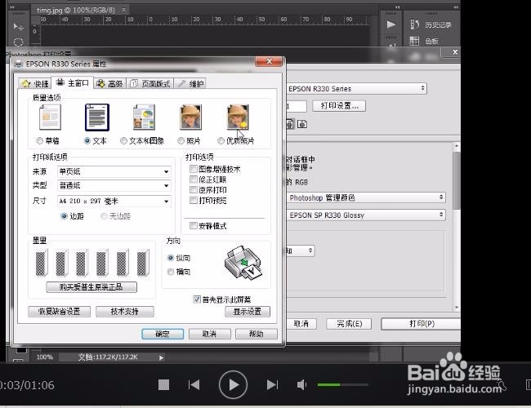The height and width of the screenshot is (408, 531).
Task: Click the Help (帮助) button
Action: [x=257, y=334]
